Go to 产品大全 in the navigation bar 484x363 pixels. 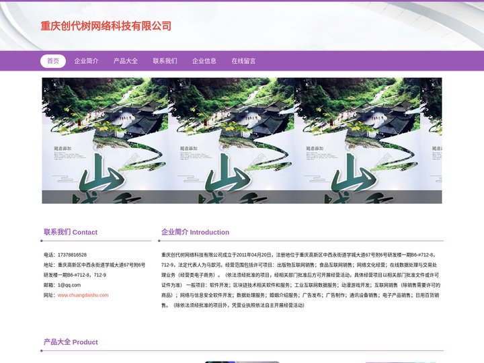(x=126, y=61)
